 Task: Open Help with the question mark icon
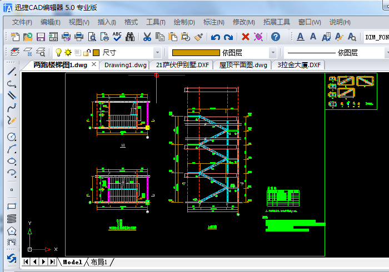(x=276, y=37)
